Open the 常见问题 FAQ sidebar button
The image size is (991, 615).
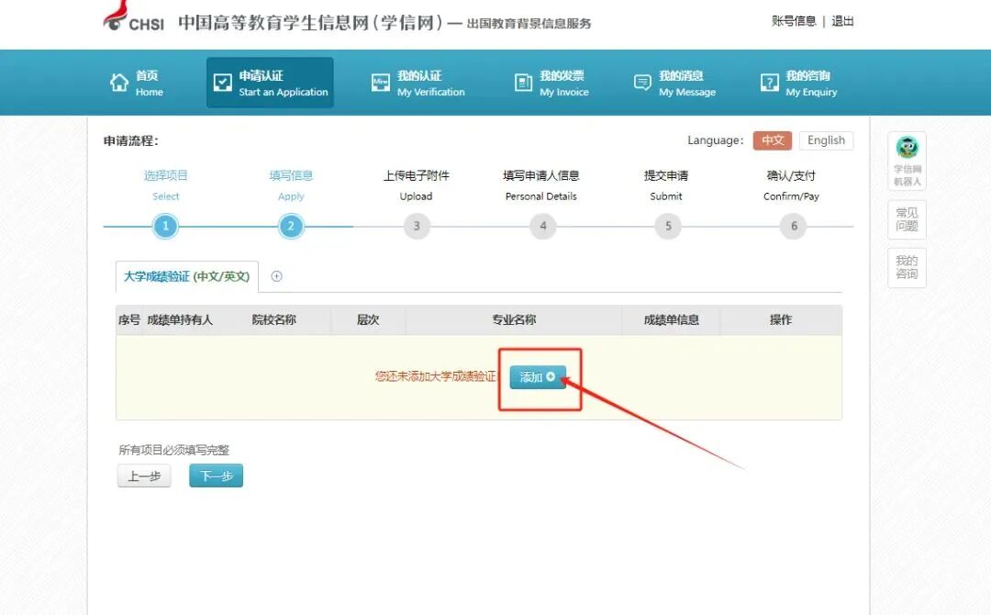907,219
